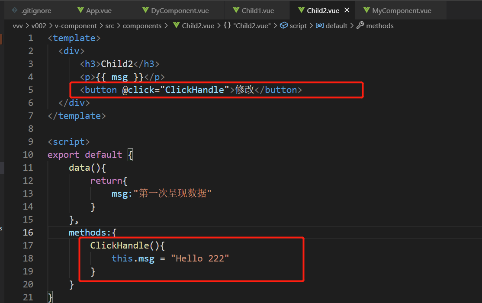
Task: Click the "Hello 222" string literal
Action: [200, 258]
